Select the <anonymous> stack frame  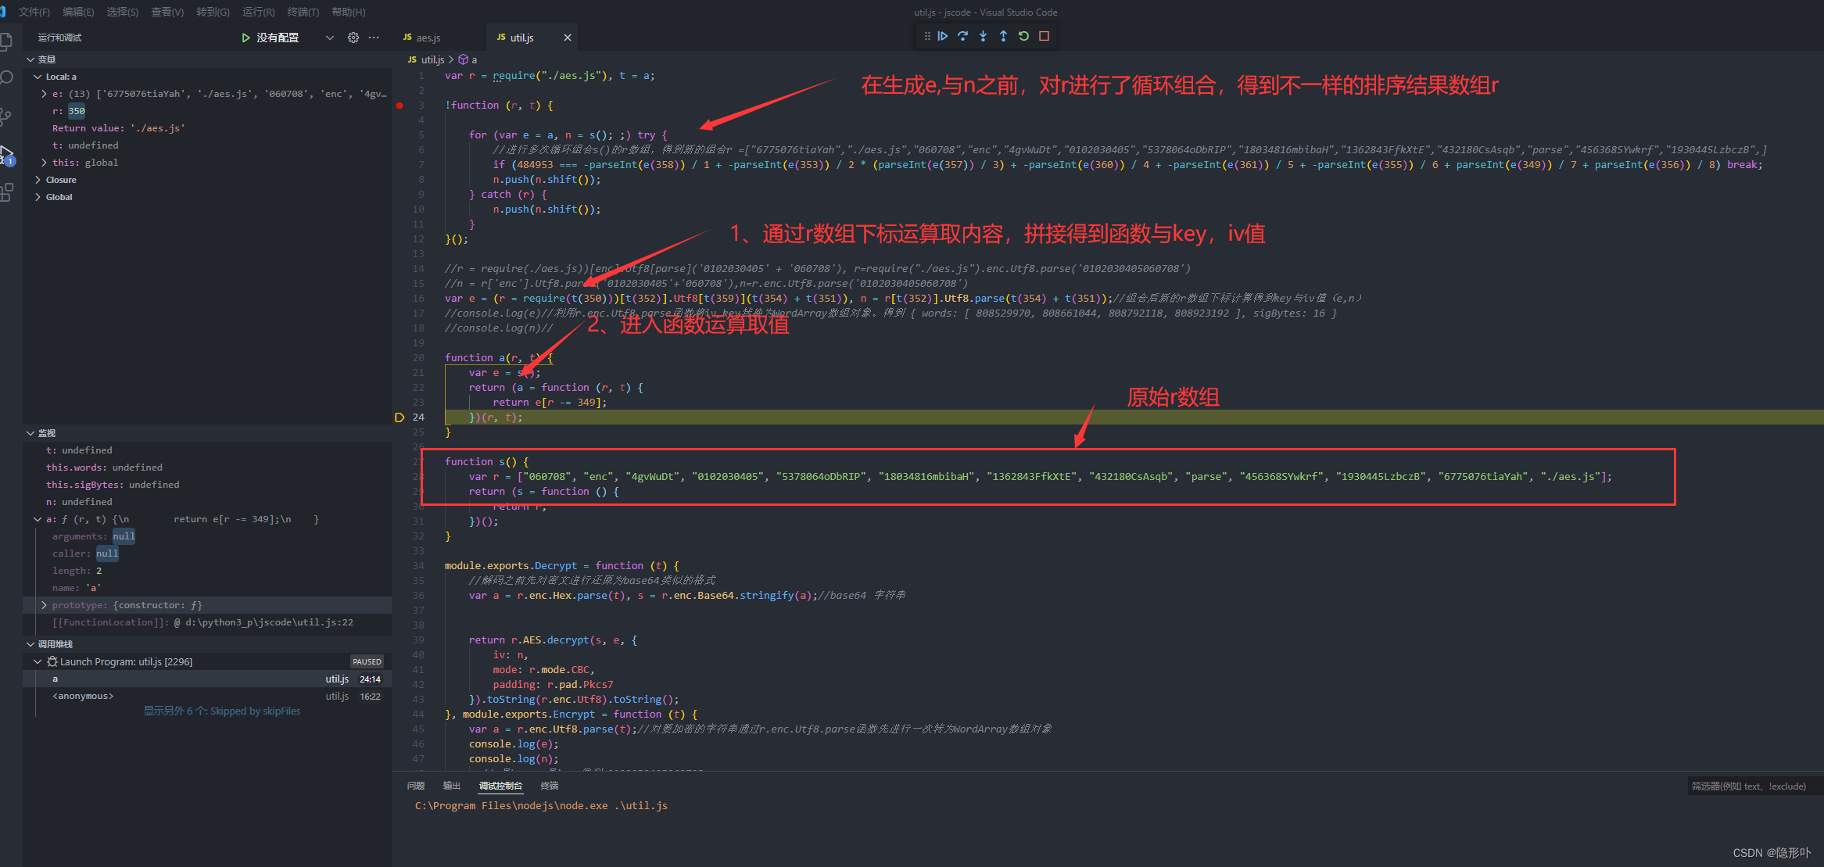click(x=207, y=696)
